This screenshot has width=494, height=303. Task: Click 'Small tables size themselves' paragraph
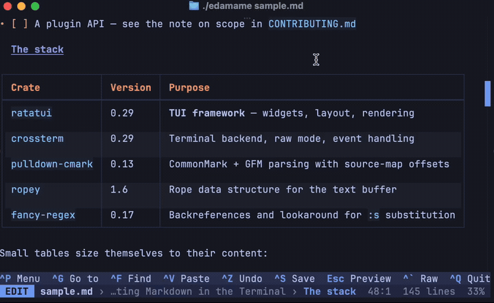(134, 253)
